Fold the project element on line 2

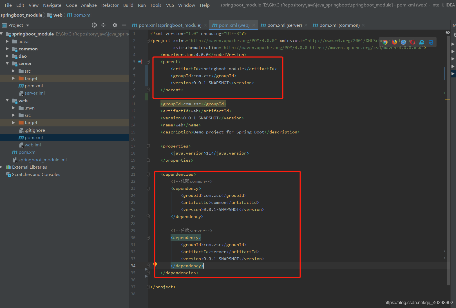point(148,41)
